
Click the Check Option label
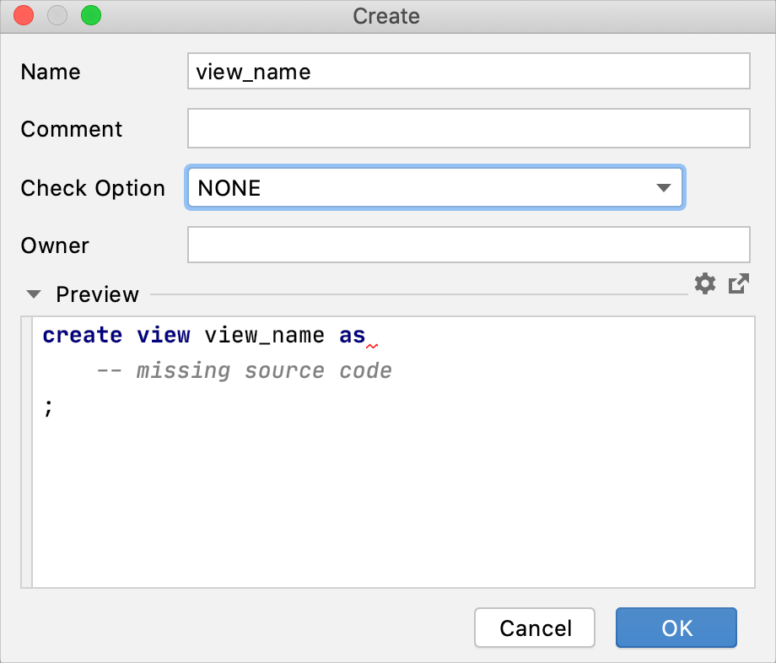coord(93,188)
